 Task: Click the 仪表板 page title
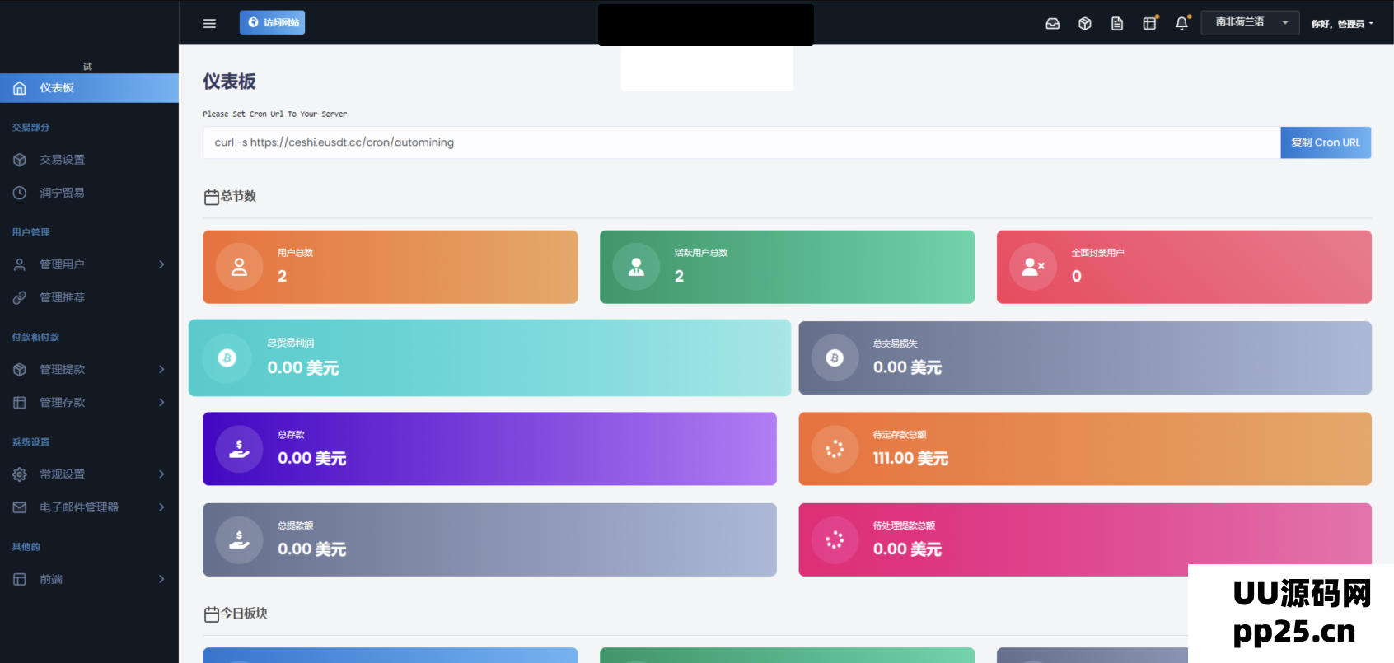[229, 82]
